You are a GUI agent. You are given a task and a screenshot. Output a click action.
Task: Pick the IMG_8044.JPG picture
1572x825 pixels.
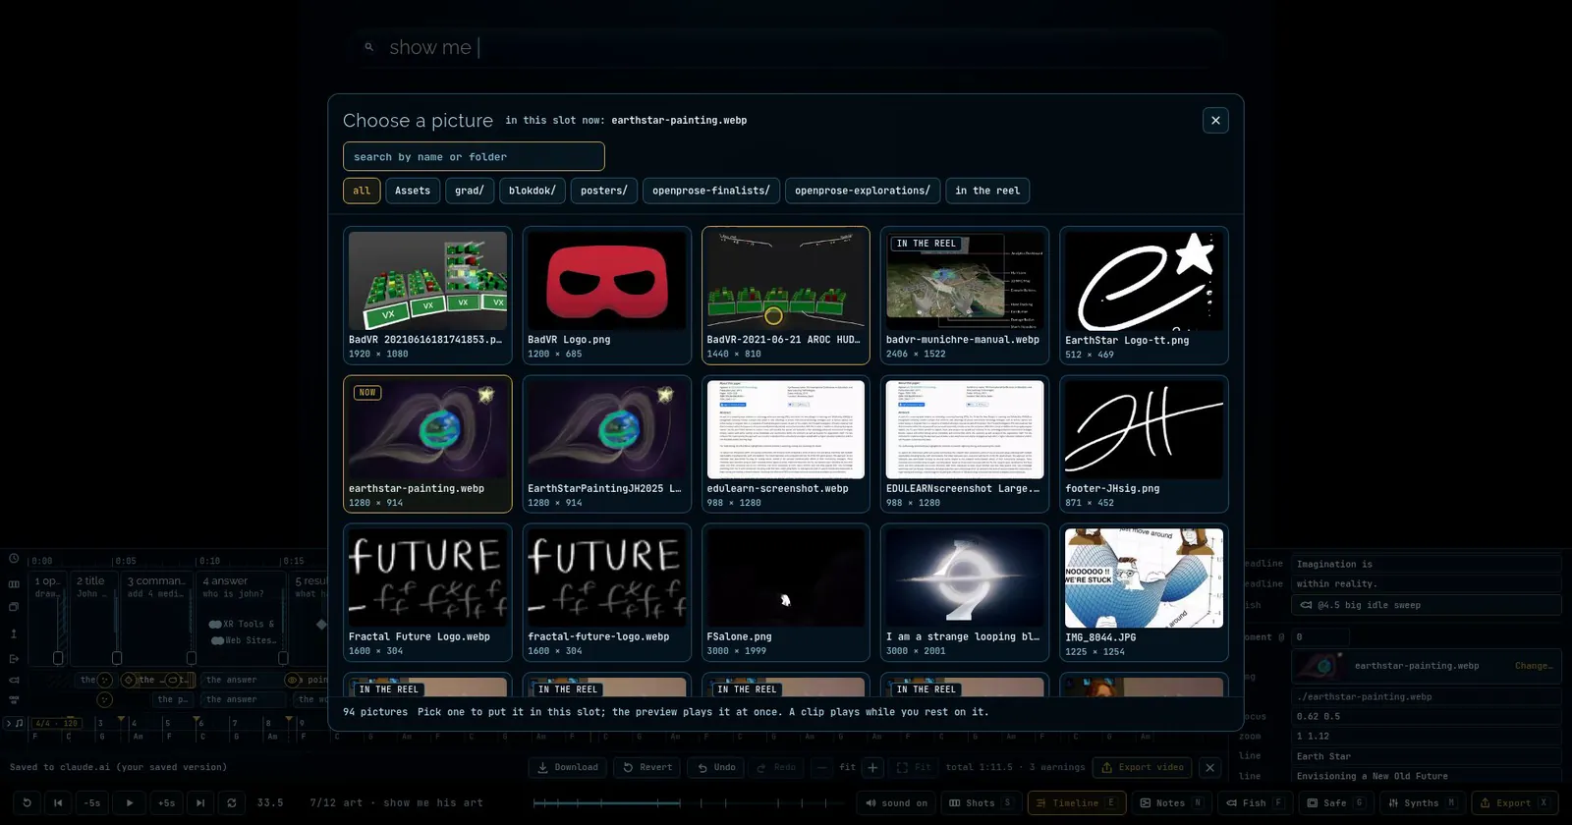[x=1145, y=592]
